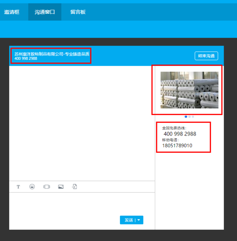237x241 pixels.
Task: Switch to the 留言板 tab
Action: [x=78, y=12]
